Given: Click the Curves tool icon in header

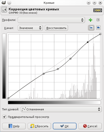Looking at the screenshot, I should 4,10.
